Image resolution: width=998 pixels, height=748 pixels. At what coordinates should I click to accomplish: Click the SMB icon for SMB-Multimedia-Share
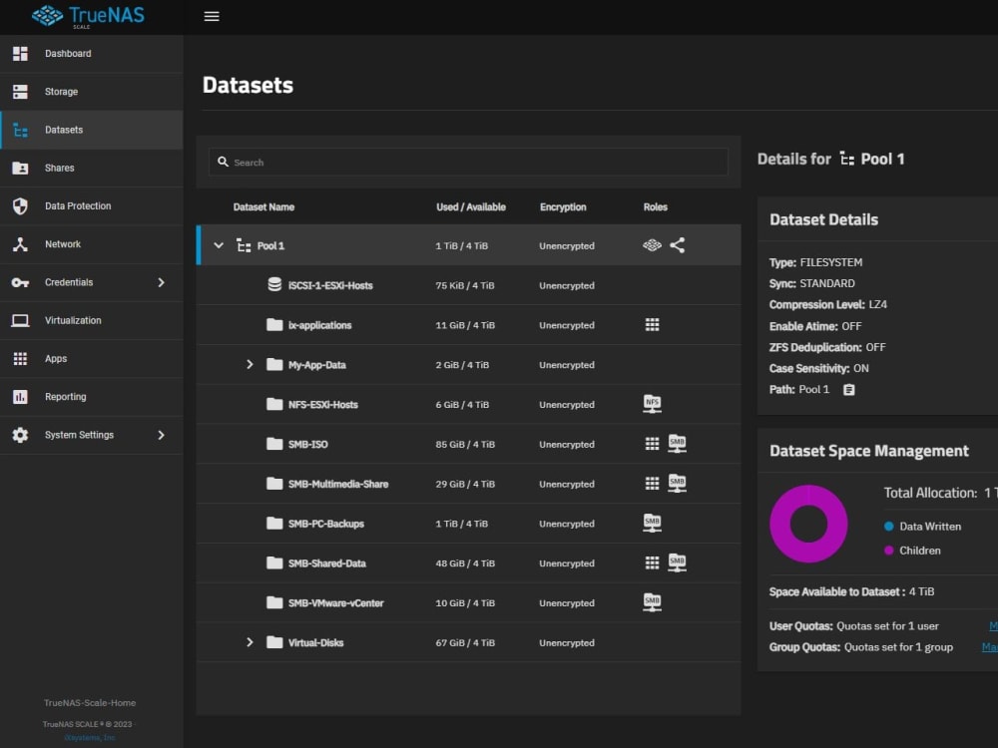[x=678, y=484]
